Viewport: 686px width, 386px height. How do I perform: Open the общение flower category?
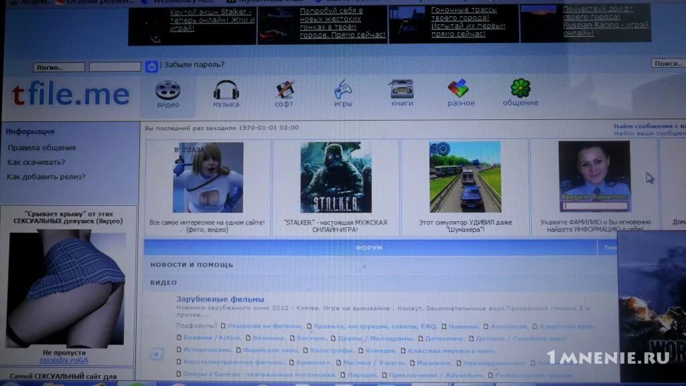pos(520,92)
